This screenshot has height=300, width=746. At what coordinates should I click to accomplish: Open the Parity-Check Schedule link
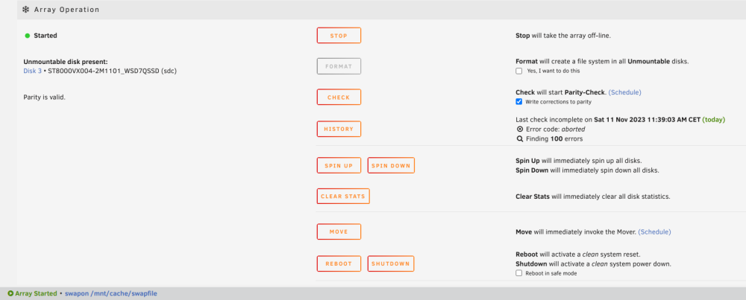pyautogui.click(x=624, y=92)
